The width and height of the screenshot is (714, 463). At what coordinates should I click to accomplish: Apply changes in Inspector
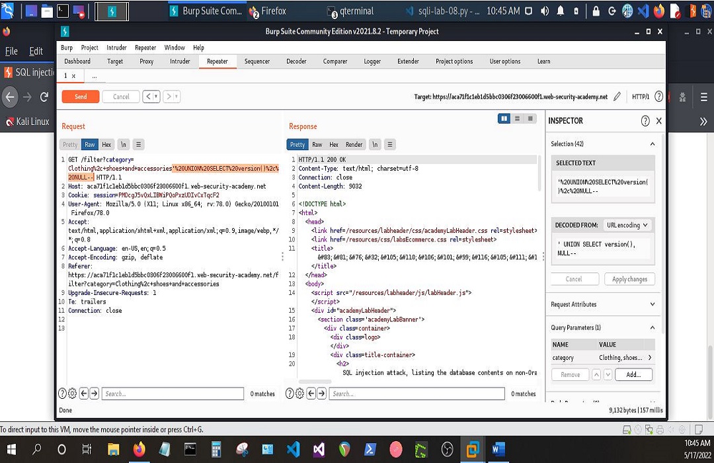click(629, 279)
